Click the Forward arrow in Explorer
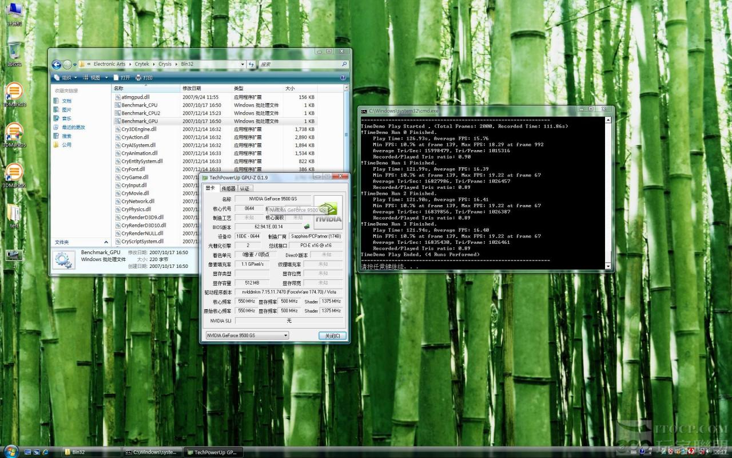 pos(67,64)
